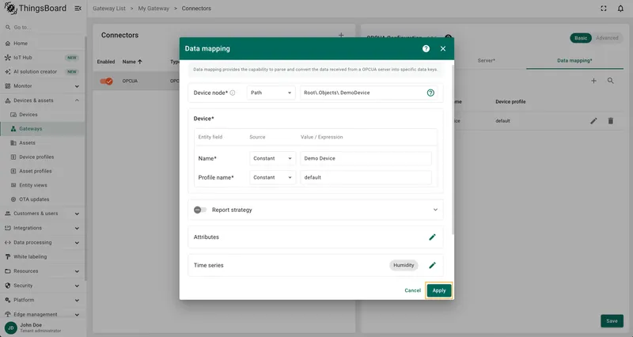Sort connectors by Name column
The image size is (633, 337).
pos(132,62)
